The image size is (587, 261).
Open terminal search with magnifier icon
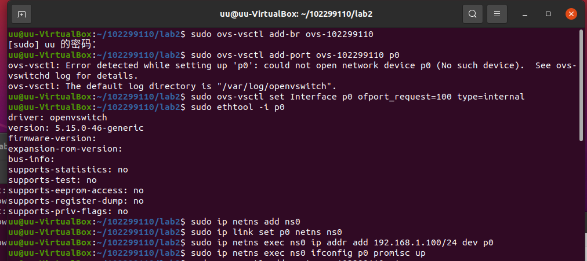tap(473, 14)
